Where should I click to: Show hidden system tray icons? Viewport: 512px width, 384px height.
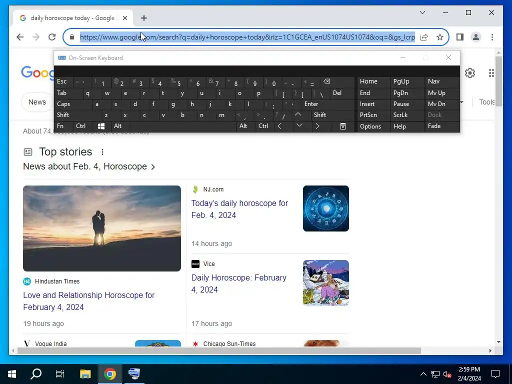coord(423,374)
